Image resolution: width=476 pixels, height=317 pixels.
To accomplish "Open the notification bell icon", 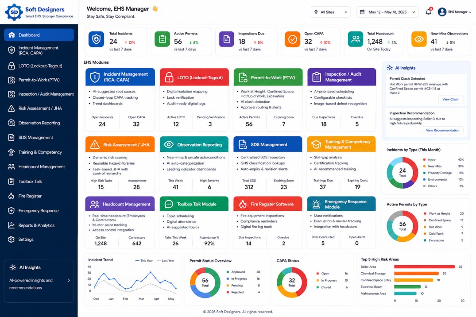I will tap(428, 12).
